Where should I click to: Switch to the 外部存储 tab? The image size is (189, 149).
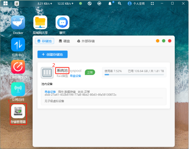pos(86,41)
